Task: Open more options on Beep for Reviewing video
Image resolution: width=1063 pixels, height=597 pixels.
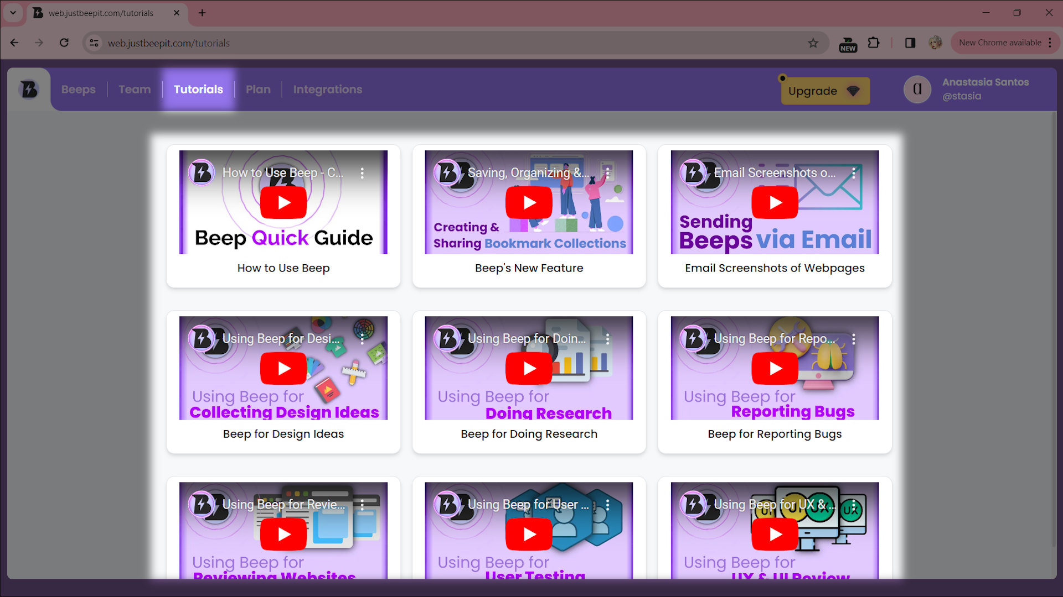Action: point(362,505)
